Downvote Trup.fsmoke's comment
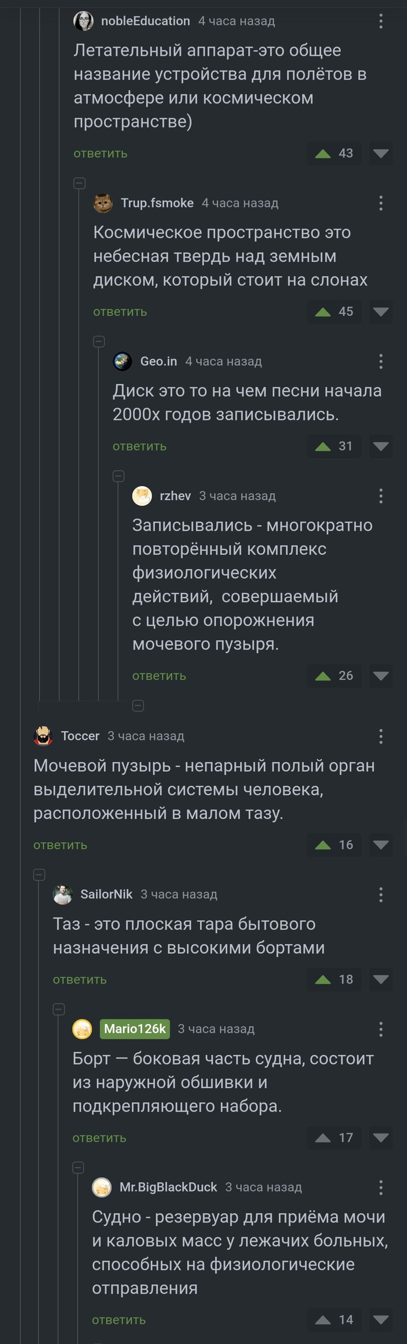 pyautogui.click(x=381, y=312)
